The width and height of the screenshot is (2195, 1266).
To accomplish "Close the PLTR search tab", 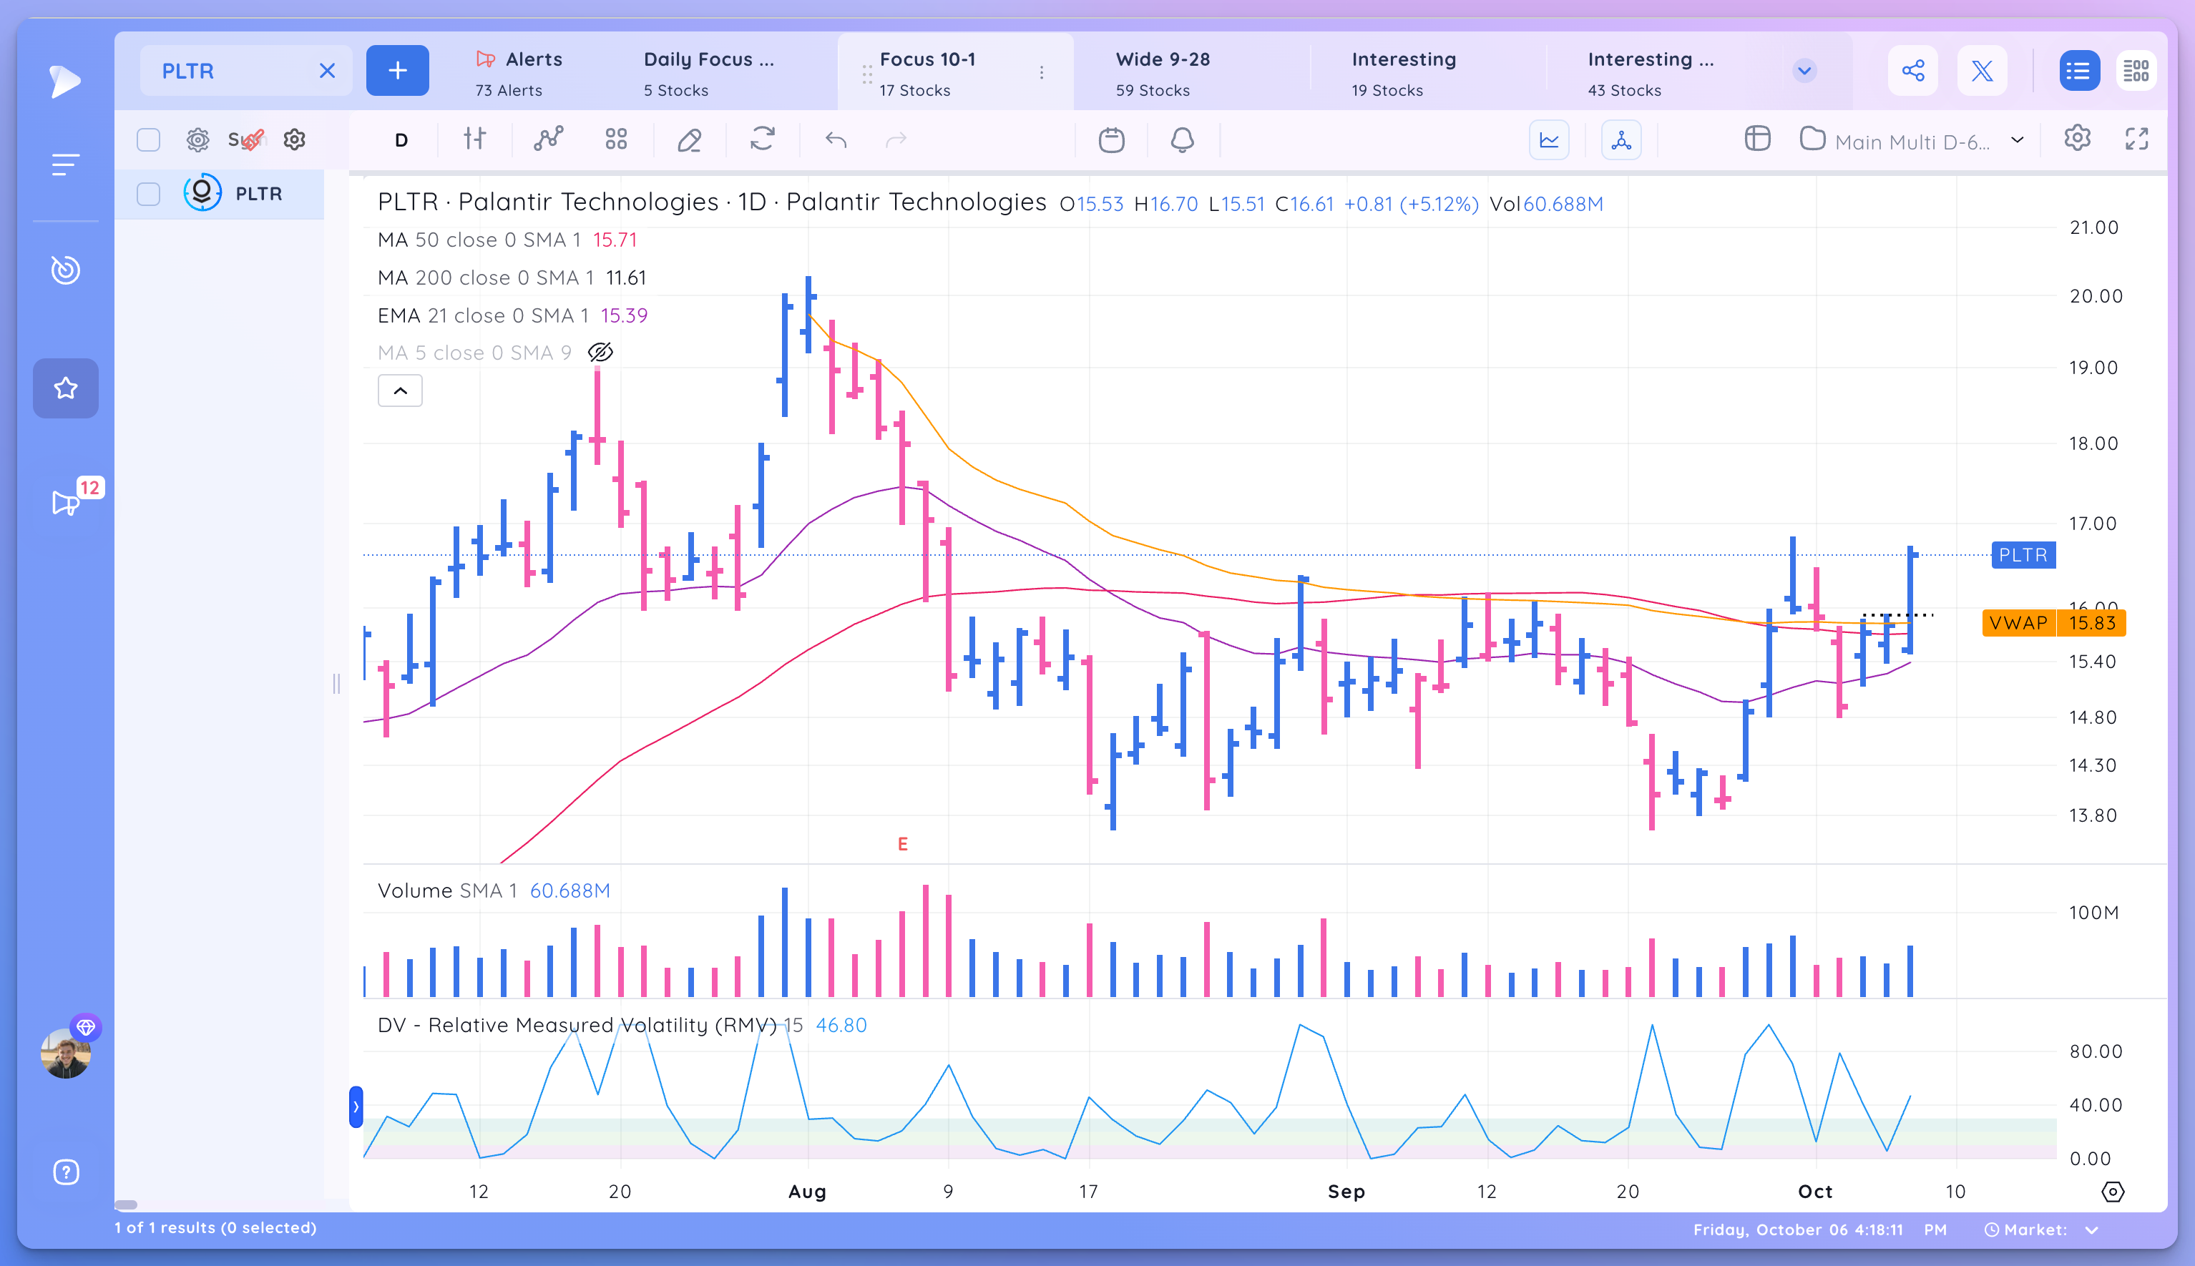I will click(327, 72).
